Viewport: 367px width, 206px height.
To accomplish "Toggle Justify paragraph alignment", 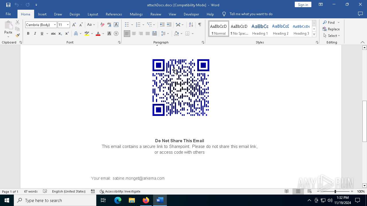I will [148, 33].
